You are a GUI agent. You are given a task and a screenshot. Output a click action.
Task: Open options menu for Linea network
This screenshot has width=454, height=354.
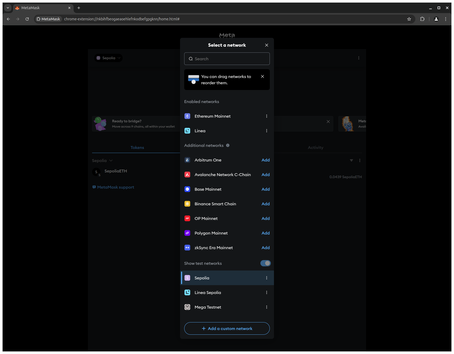tap(267, 131)
